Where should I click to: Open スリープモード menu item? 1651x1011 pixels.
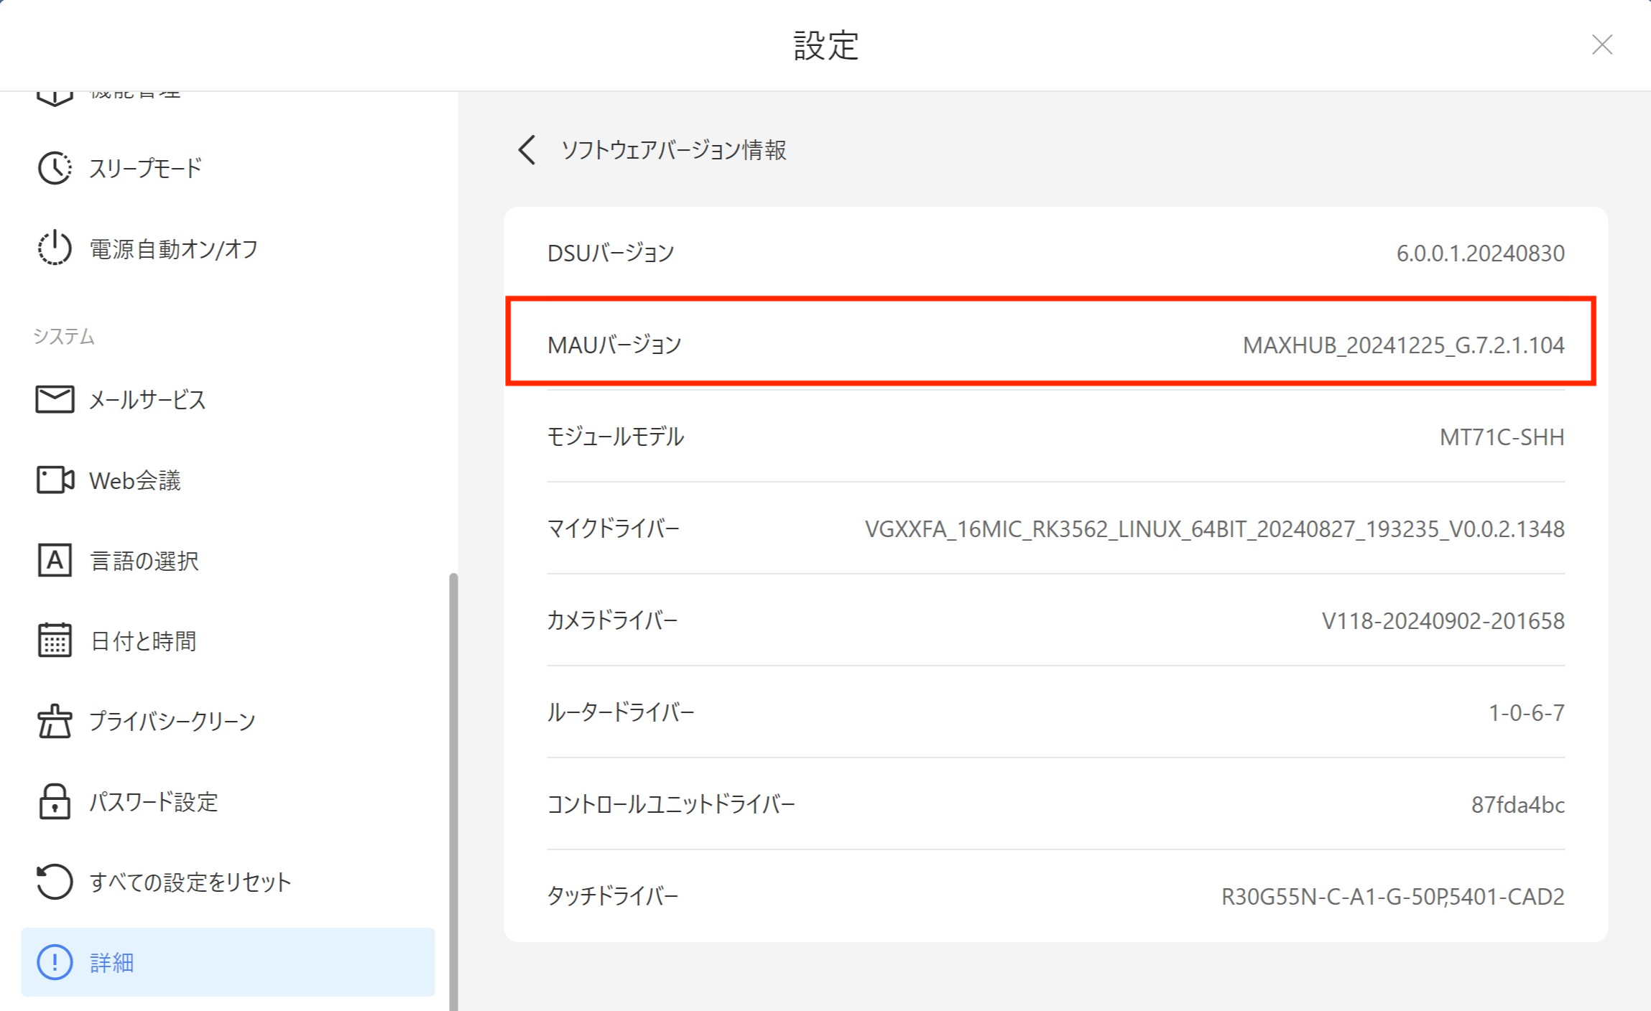[146, 168]
